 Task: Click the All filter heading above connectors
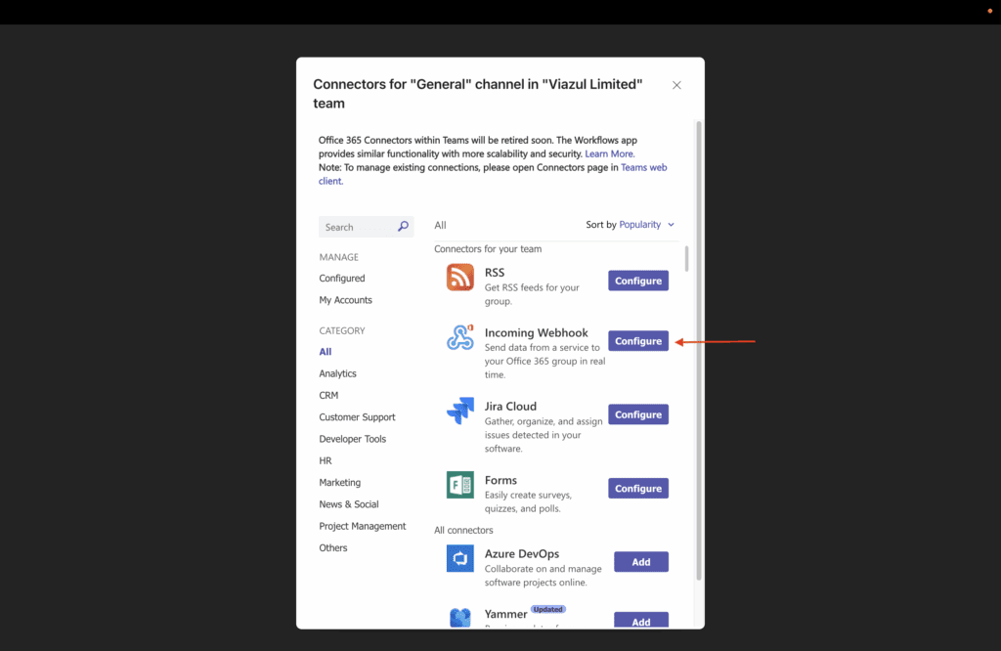pyautogui.click(x=440, y=225)
